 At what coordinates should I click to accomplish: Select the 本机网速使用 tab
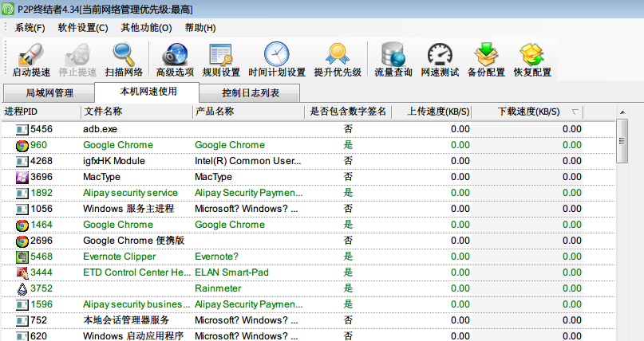(148, 92)
